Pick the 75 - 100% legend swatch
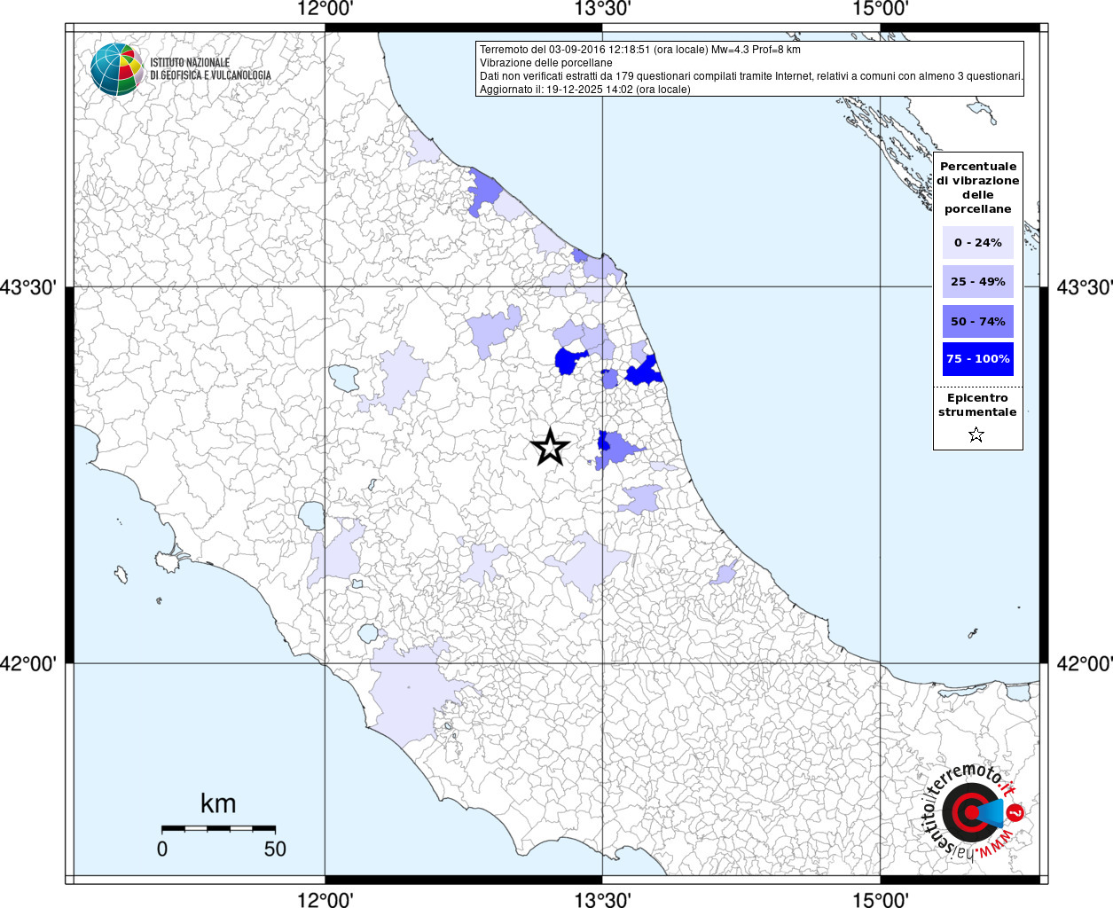The width and height of the screenshot is (1113, 908). pyautogui.click(x=977, y=359)
